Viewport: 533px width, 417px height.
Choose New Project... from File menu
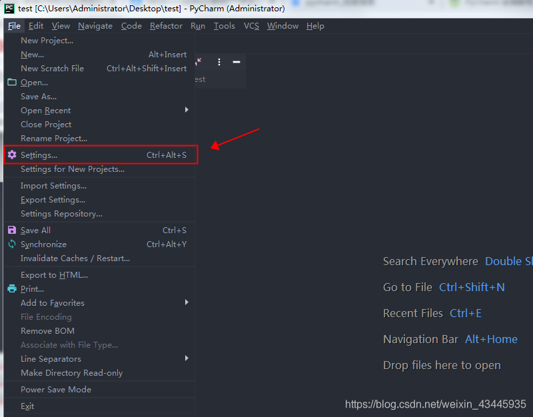[99, 41]
